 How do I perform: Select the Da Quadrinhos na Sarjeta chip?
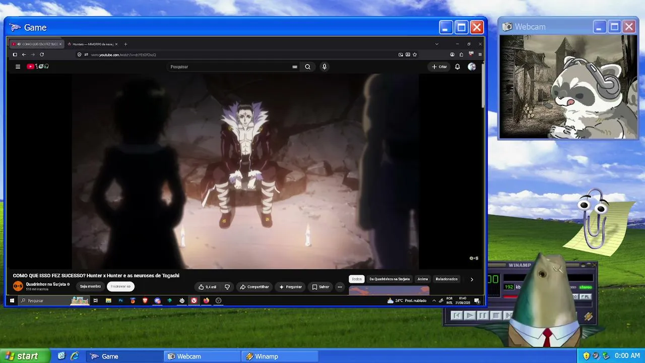point(390,279)
